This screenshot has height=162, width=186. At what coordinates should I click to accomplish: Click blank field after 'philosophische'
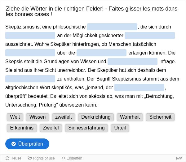point(112,27)
